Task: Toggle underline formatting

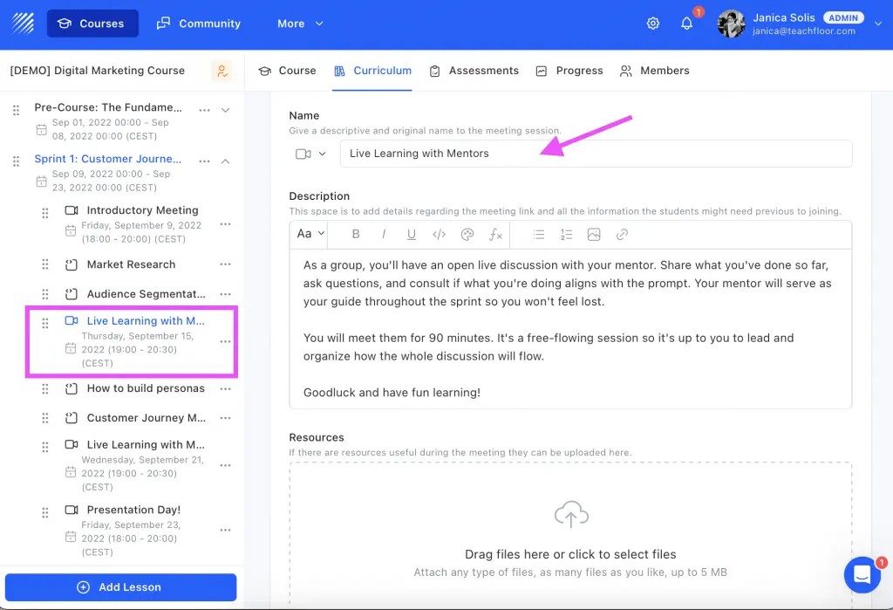Action: tap(412, 234)
